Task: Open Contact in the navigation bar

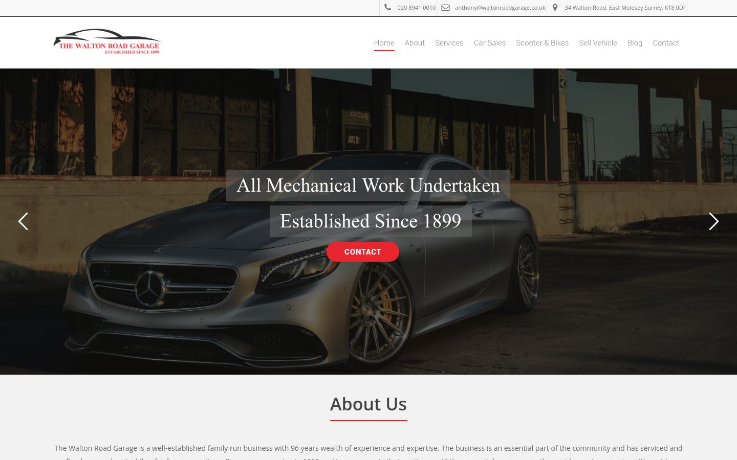Action: pyautogui.click(x=665, y=43)
